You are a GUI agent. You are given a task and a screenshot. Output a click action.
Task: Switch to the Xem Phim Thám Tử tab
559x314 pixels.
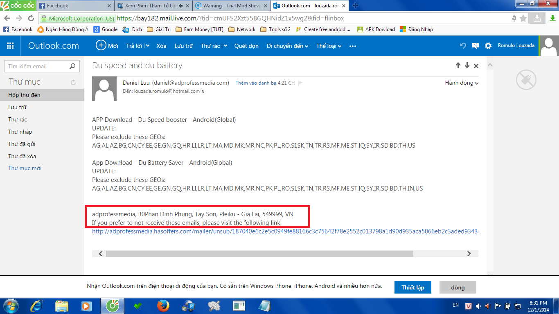pyautogui.click(x=153, y=6)
